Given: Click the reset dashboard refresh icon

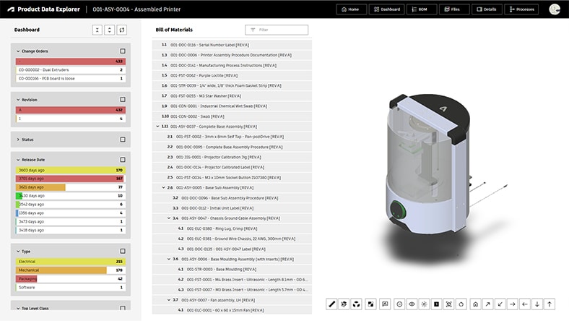Looking at the screenshot, I should (122, 30).
